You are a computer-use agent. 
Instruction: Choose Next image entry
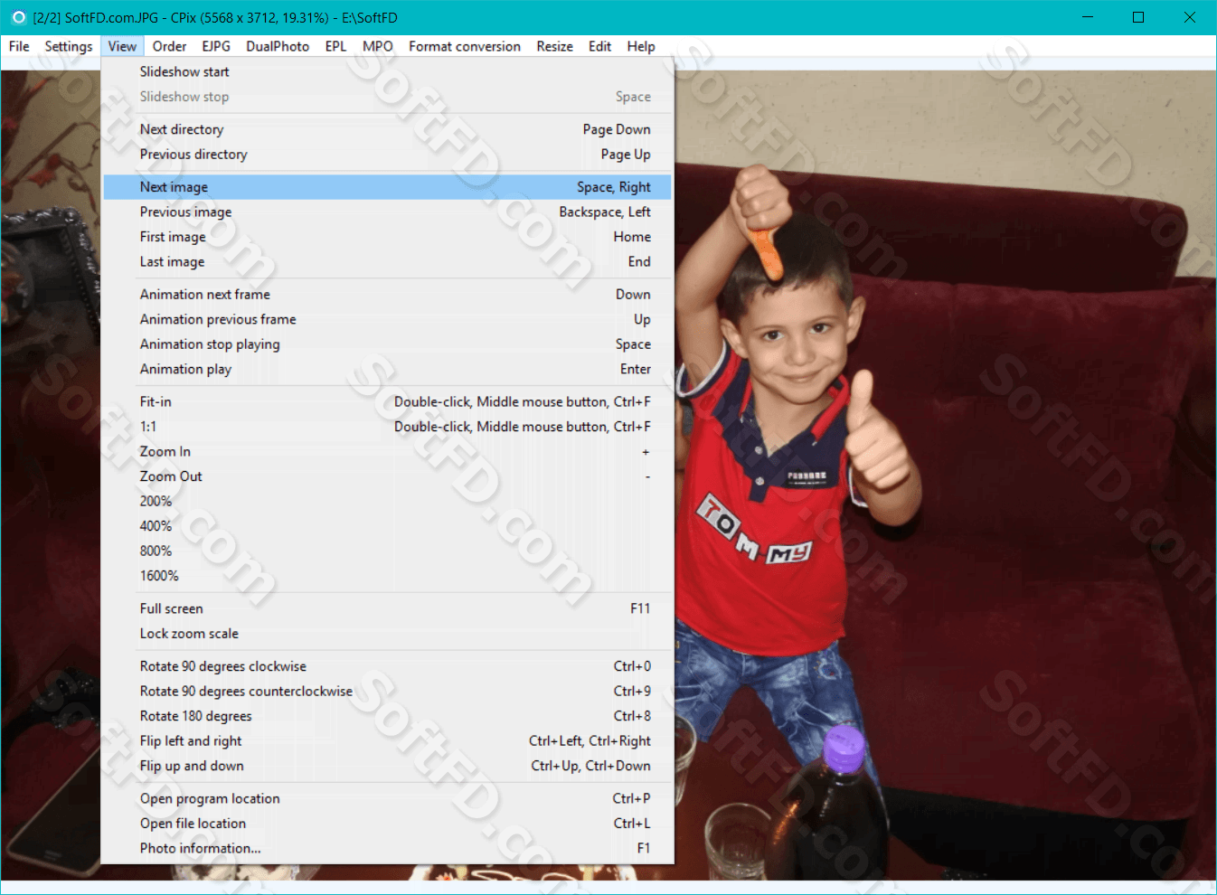click(x=387, y=187)
